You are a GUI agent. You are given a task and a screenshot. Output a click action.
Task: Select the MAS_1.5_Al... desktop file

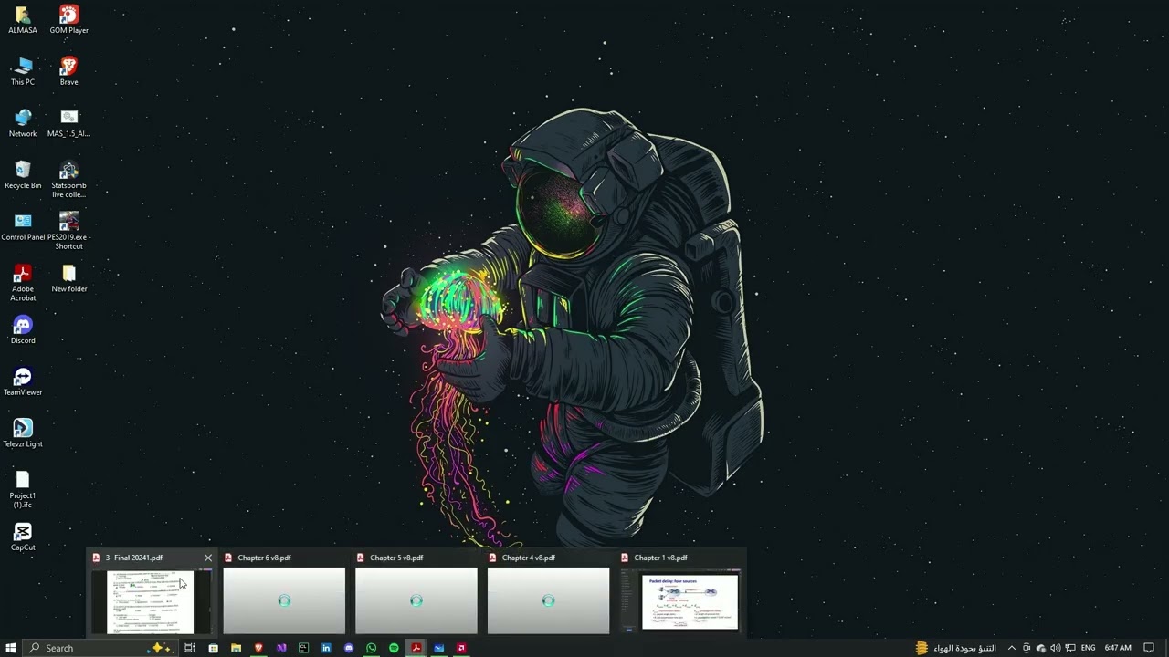tap(68, 123)
